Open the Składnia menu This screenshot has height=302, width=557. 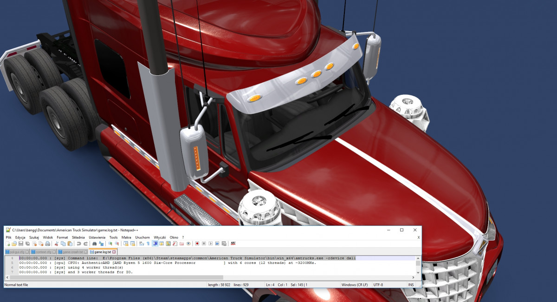pyautogui.click(x=78, y=237)
